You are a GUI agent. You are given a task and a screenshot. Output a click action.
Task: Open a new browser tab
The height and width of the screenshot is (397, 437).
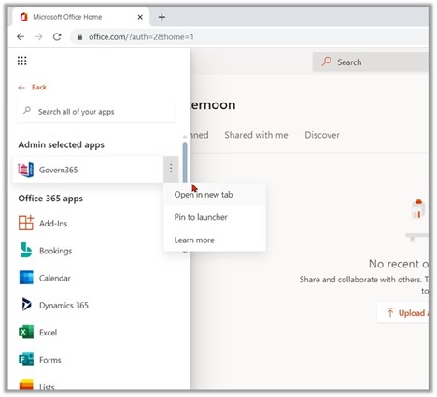pos(162,17)
